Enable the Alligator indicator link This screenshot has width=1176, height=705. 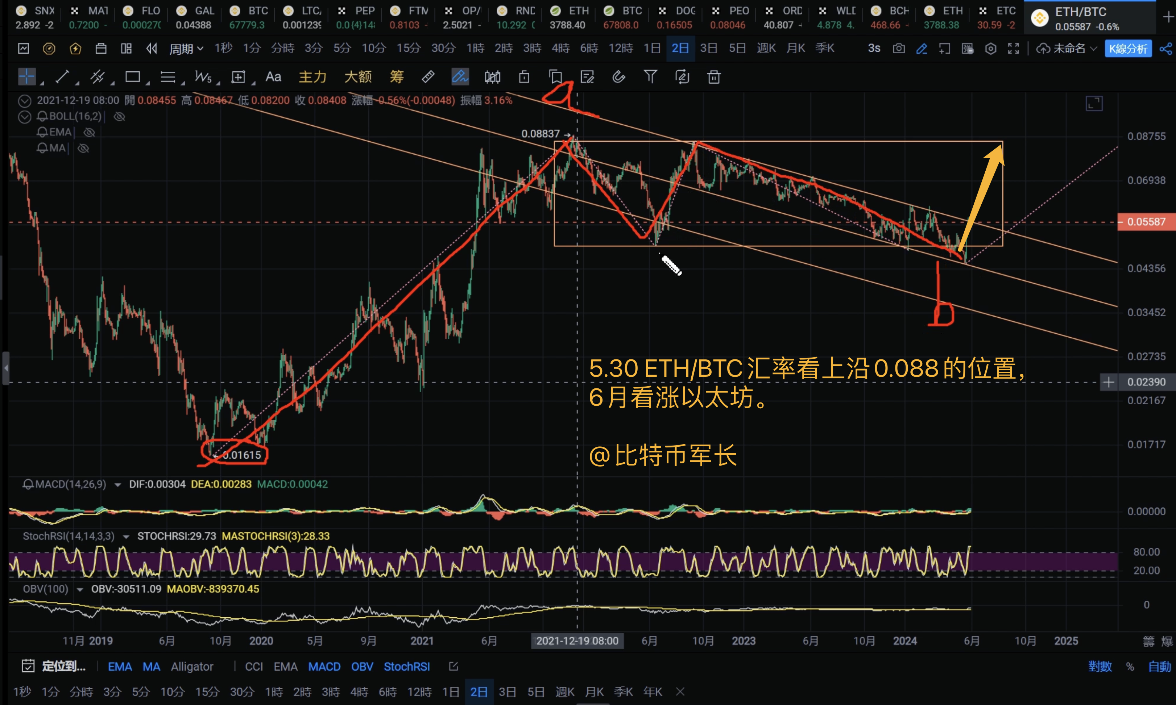[x=192, y=667]
